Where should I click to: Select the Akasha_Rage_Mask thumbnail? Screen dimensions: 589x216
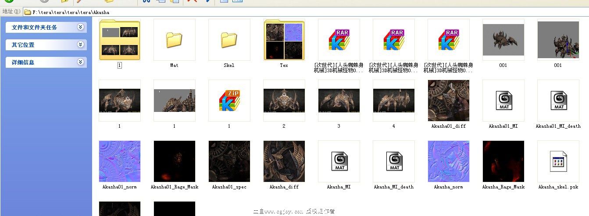(503, 161)
